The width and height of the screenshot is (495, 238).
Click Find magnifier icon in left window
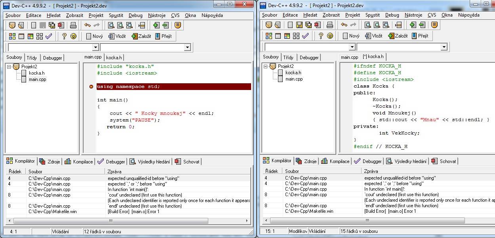click(x=111, y=25)
